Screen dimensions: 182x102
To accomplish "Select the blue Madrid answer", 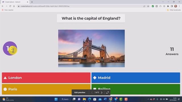I will point(136,78).
